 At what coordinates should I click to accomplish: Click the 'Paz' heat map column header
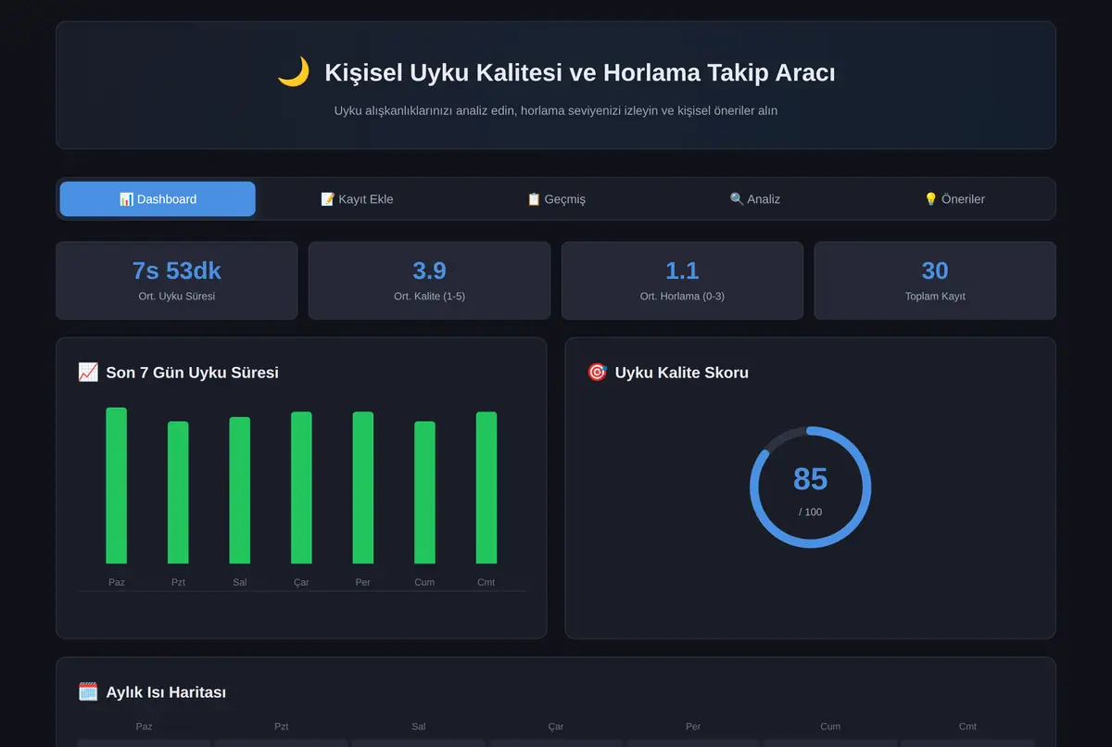[x=145, y=727]
